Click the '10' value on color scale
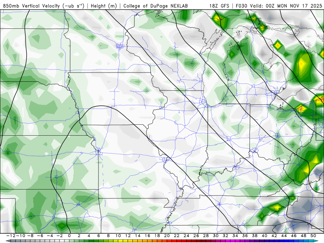This screenshot has height=243, width=324. pos(118,236)
